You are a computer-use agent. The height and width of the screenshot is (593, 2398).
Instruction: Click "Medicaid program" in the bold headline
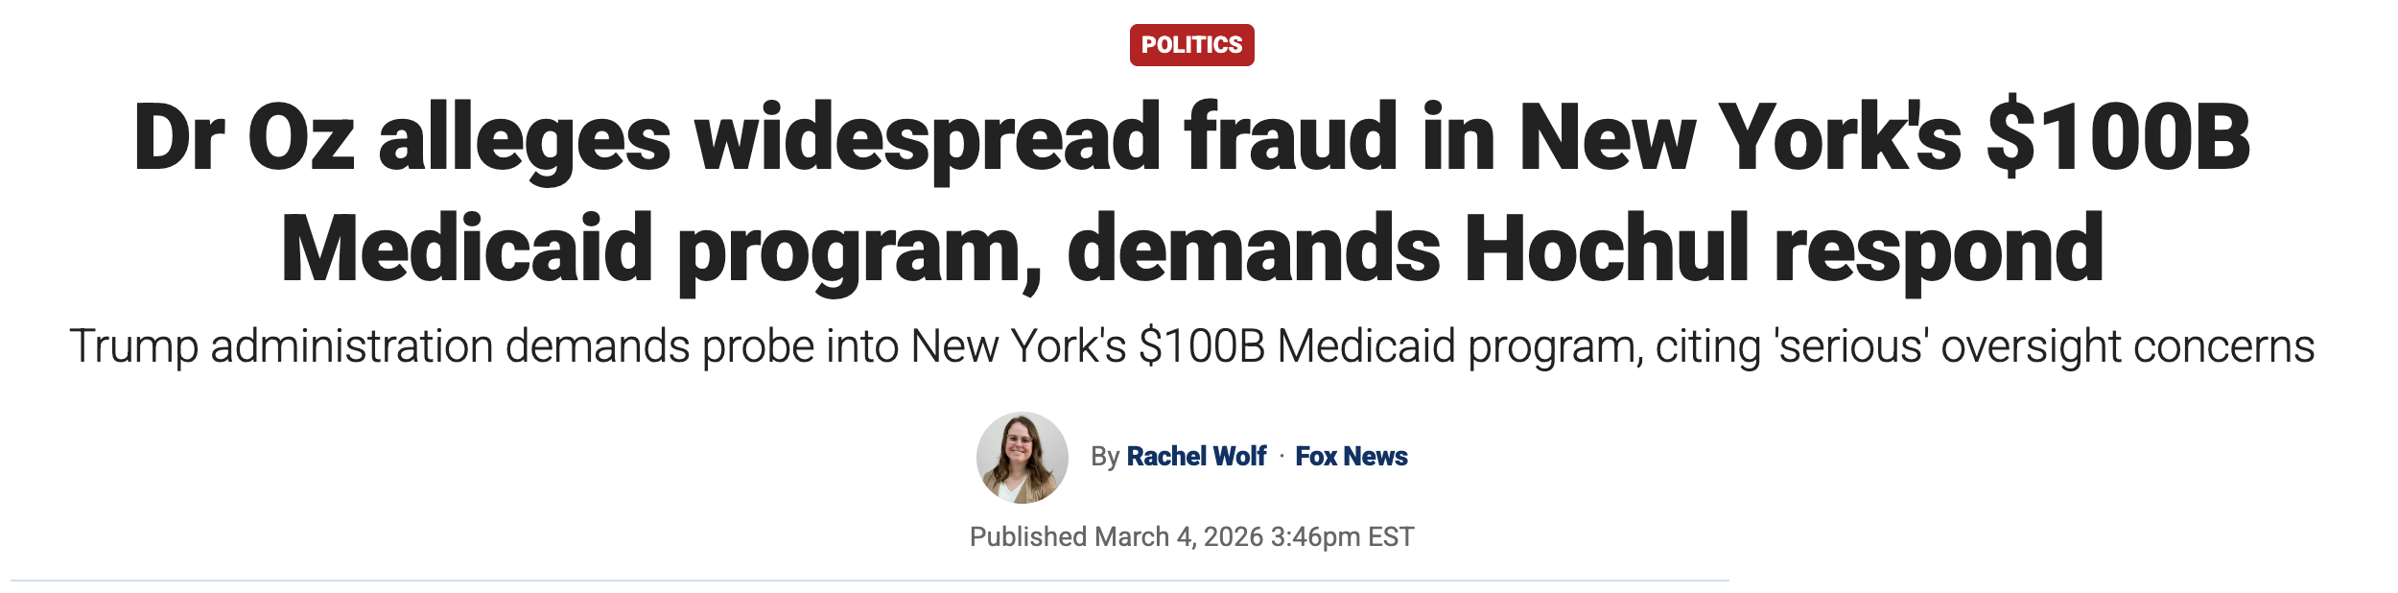point(661,249)
